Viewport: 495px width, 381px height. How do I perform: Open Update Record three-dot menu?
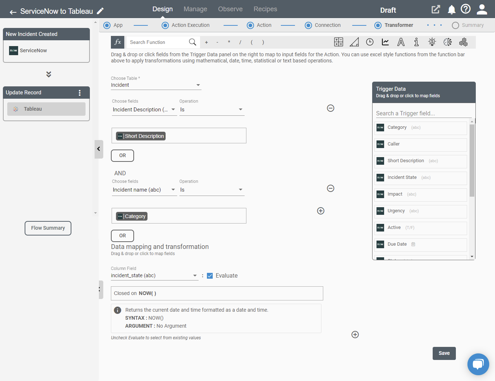(x=80, y=93)
